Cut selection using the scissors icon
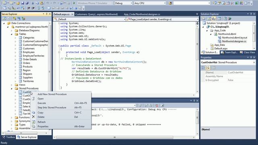 coord(33,3)
